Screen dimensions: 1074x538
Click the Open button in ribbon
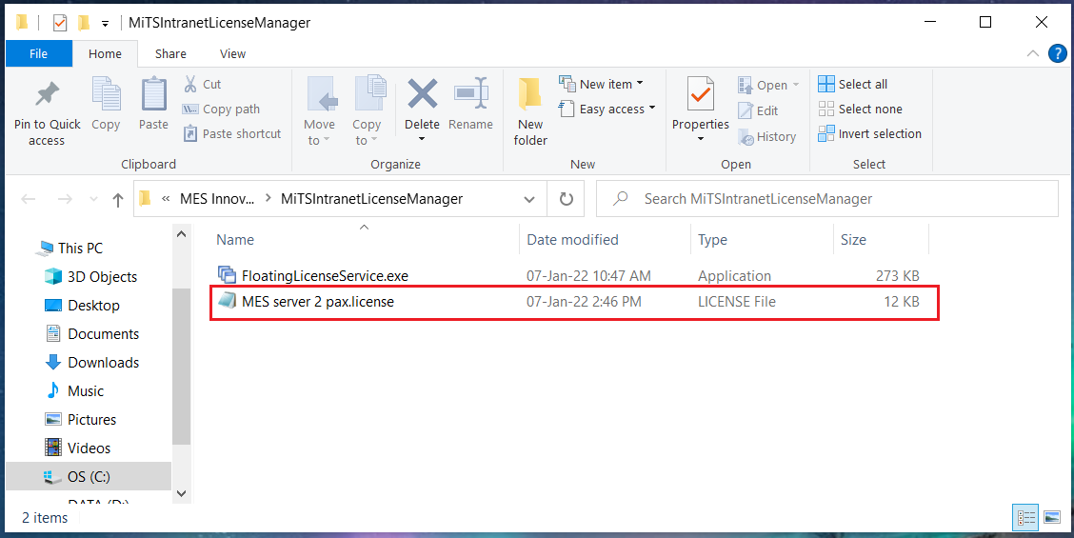[x=767, y=85]
